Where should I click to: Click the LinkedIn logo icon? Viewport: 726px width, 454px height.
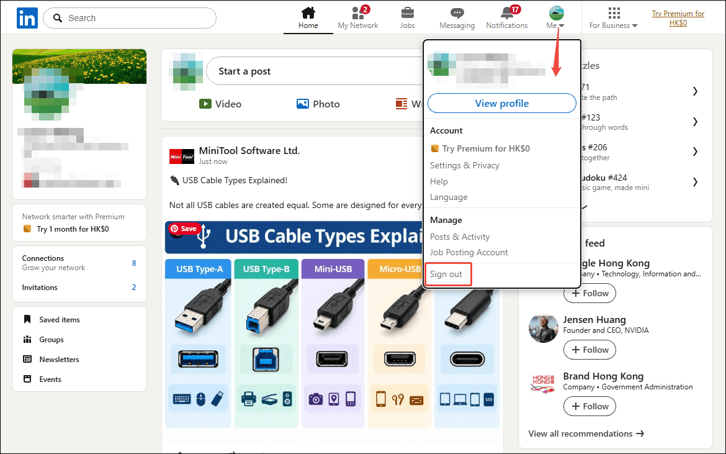(27, 18)
